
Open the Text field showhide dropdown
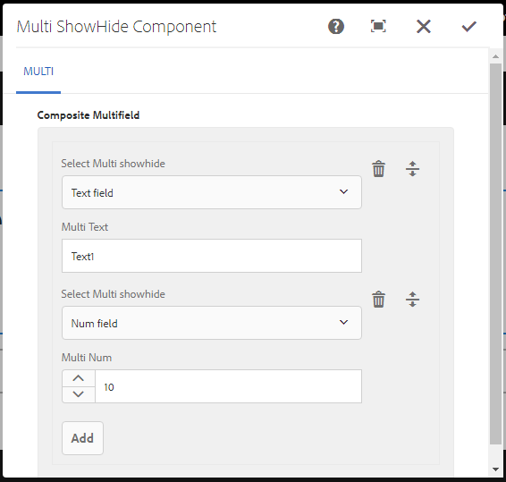pos(212,192)
